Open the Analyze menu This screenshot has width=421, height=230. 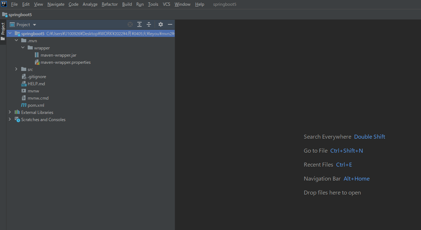click(x=90, y=4)
